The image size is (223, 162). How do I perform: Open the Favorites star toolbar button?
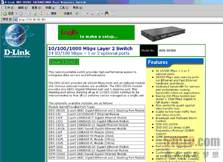pos(66,14)
